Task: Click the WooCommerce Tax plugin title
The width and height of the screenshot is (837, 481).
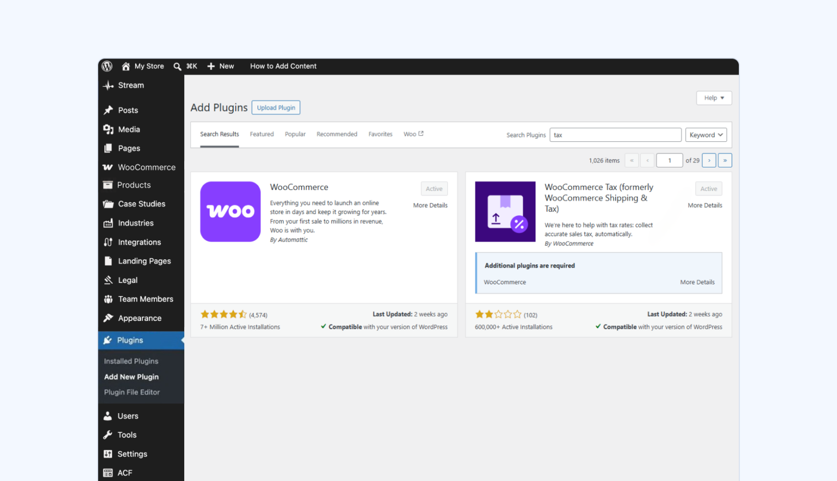Action: [599, 198]
